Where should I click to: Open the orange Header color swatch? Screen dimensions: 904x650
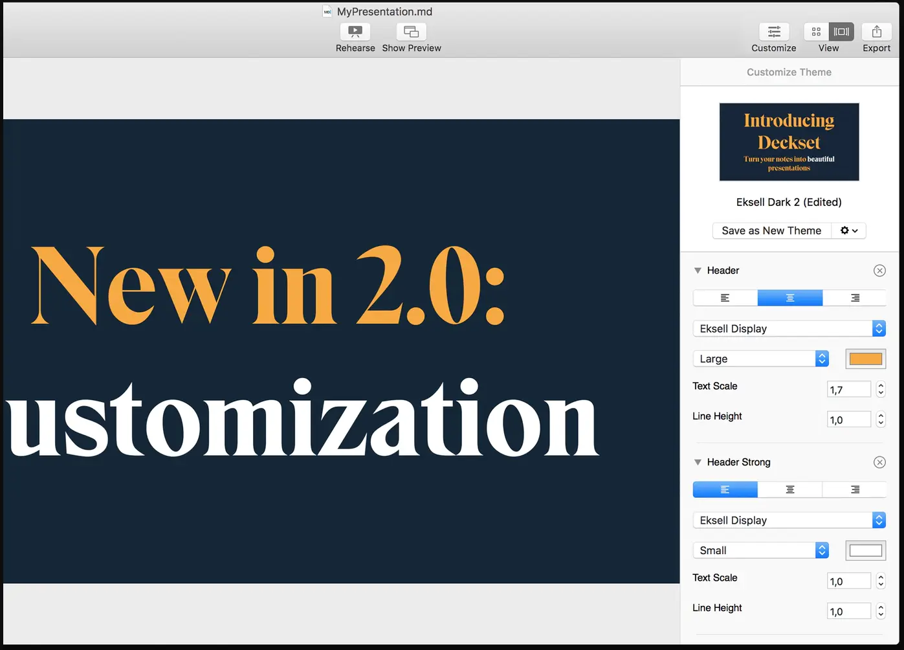coord(865,359)
